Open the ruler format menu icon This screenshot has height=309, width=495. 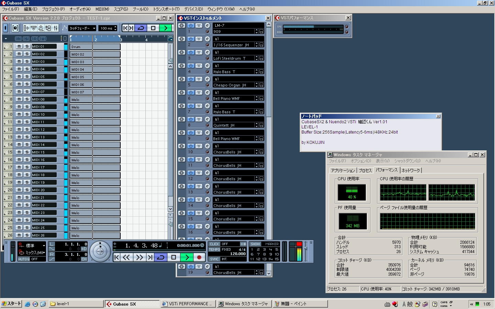pos(170,39)
